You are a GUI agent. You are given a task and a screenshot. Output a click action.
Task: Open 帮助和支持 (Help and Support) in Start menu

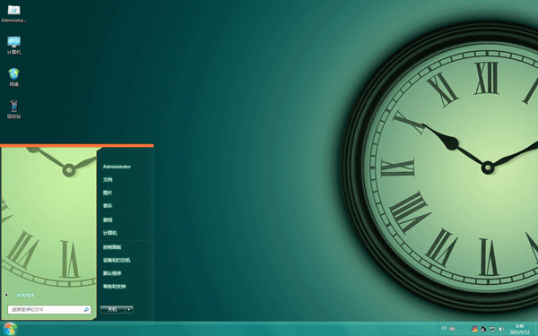pyautogui.click(x=114, y=287)
